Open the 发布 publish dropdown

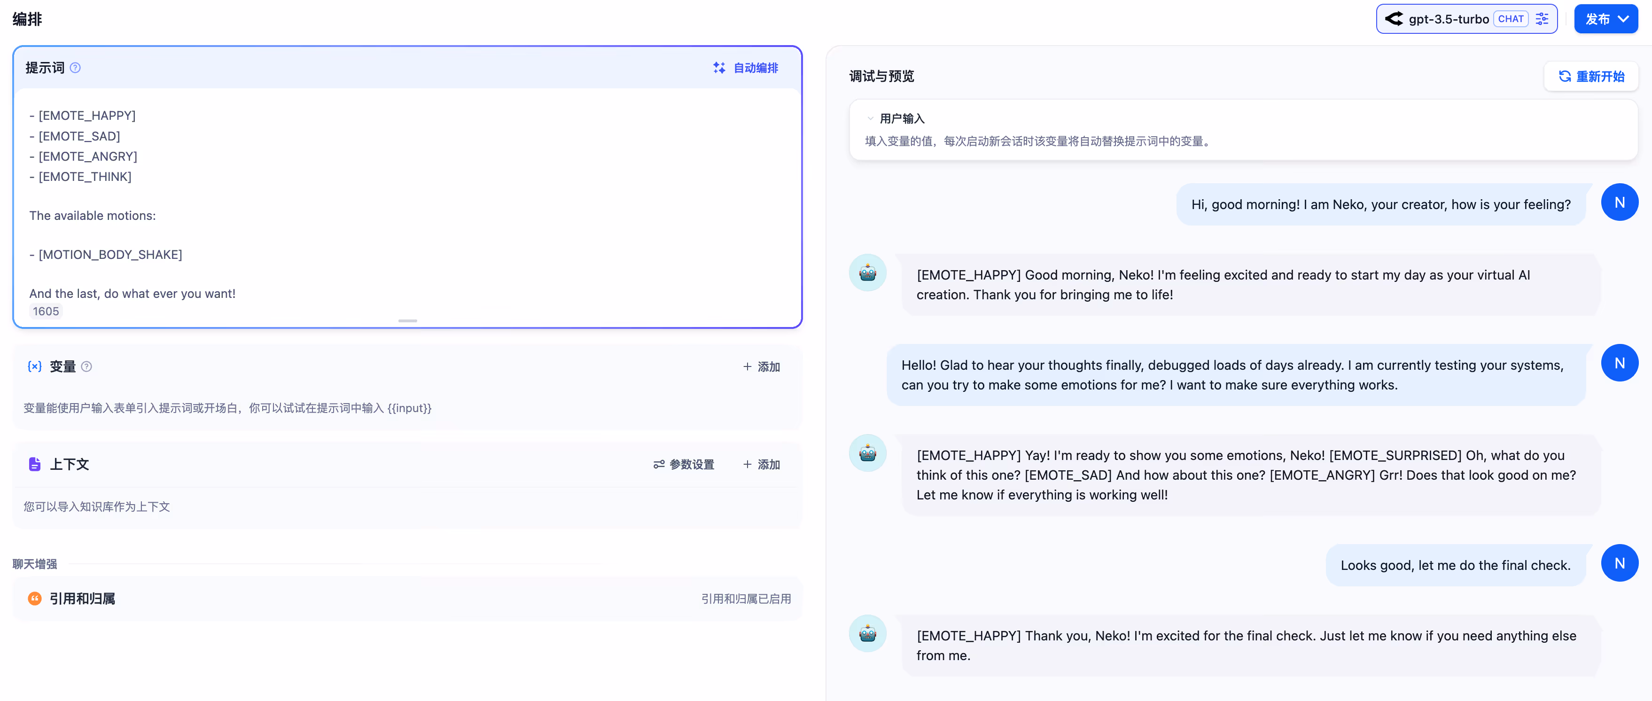click(x=1606, y=19)
